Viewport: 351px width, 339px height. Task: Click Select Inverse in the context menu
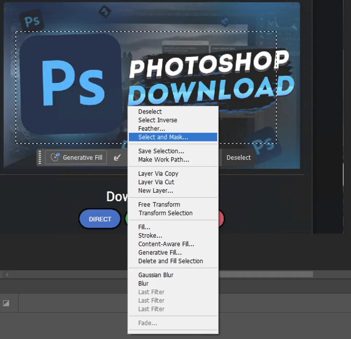158,120
